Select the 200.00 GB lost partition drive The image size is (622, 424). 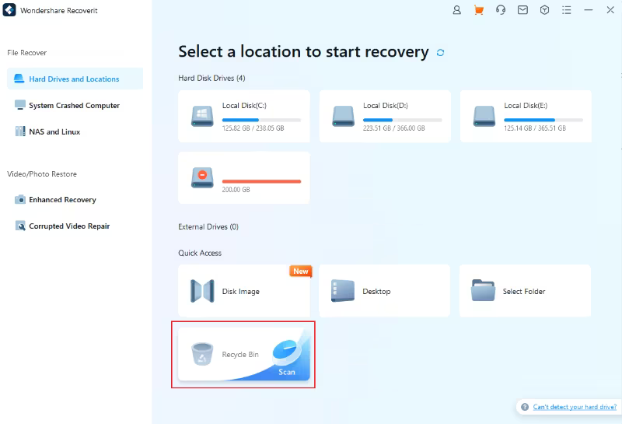pyautogui.click(x=243, y=177)
